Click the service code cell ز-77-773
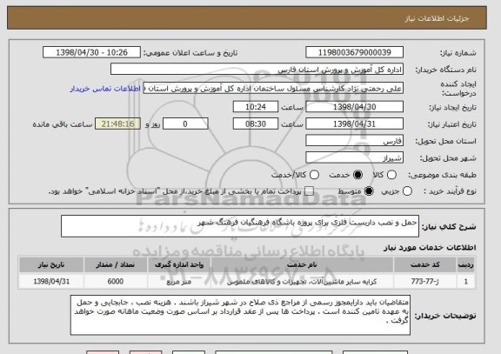The image size is (501, 354). (x=425, y=282)
